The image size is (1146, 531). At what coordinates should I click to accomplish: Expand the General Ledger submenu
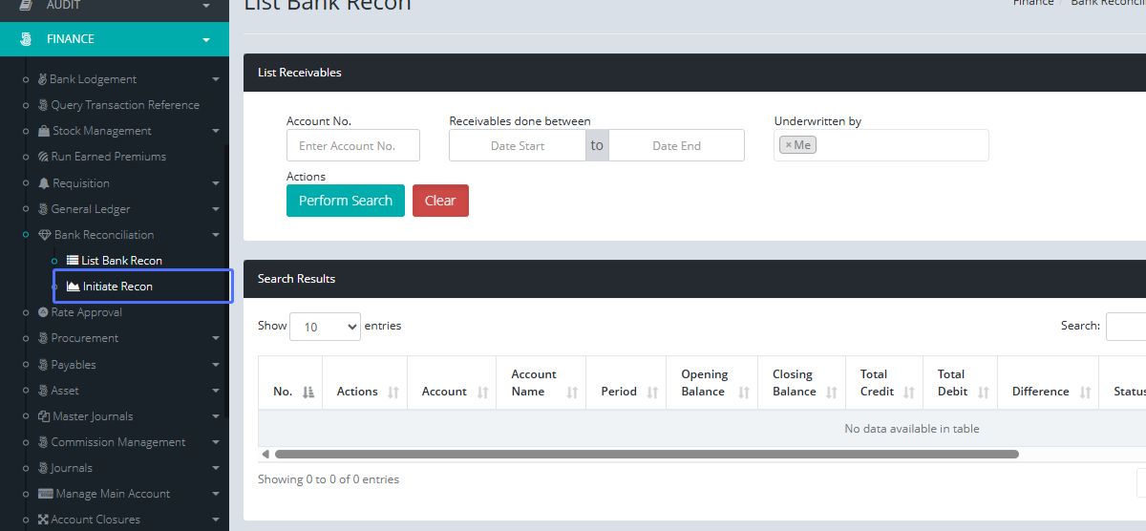[215, 209]
